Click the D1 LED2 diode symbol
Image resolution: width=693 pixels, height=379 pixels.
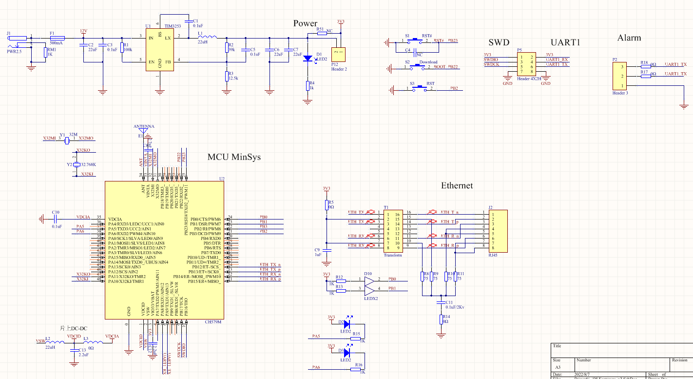(308, 58)
